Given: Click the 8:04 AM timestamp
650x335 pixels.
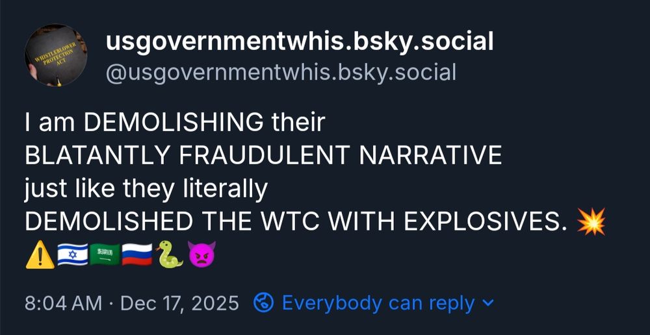Looking at the screenshot, I should click(63, 304).
